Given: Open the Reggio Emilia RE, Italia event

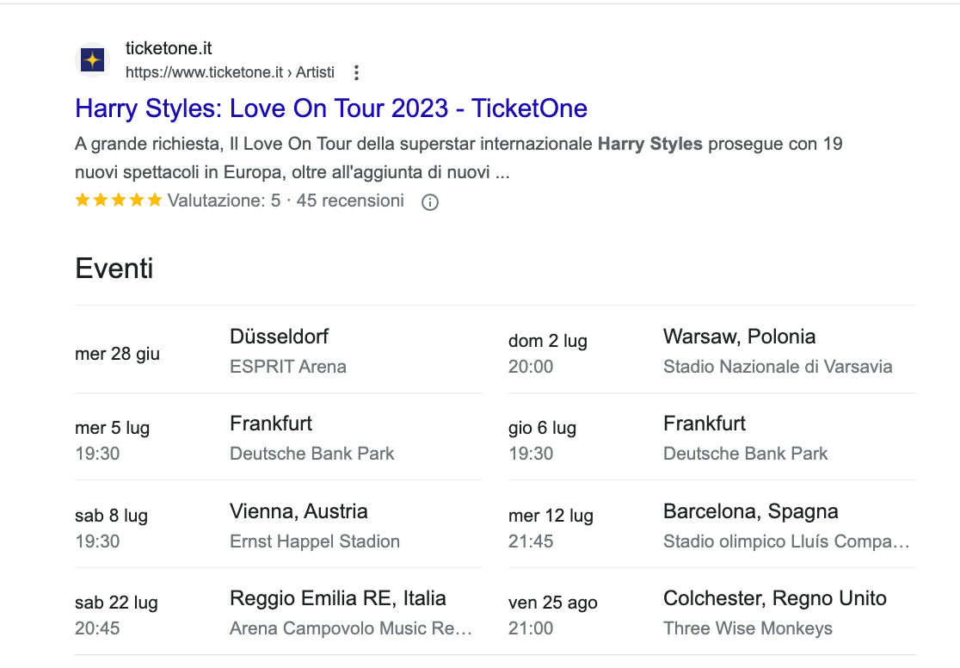Looking at the screenshot, I should 279,612.
